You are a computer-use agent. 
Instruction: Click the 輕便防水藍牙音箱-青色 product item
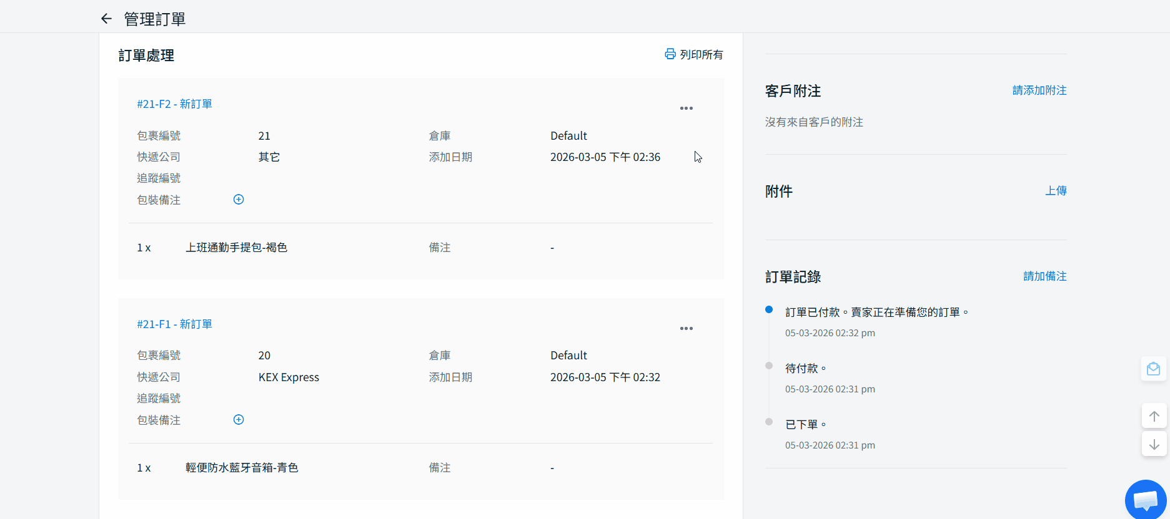pyautogui.click(x=242, y=468)
